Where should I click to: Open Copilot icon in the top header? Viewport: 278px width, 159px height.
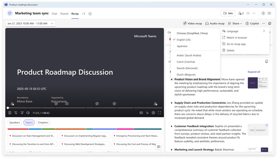263,13
